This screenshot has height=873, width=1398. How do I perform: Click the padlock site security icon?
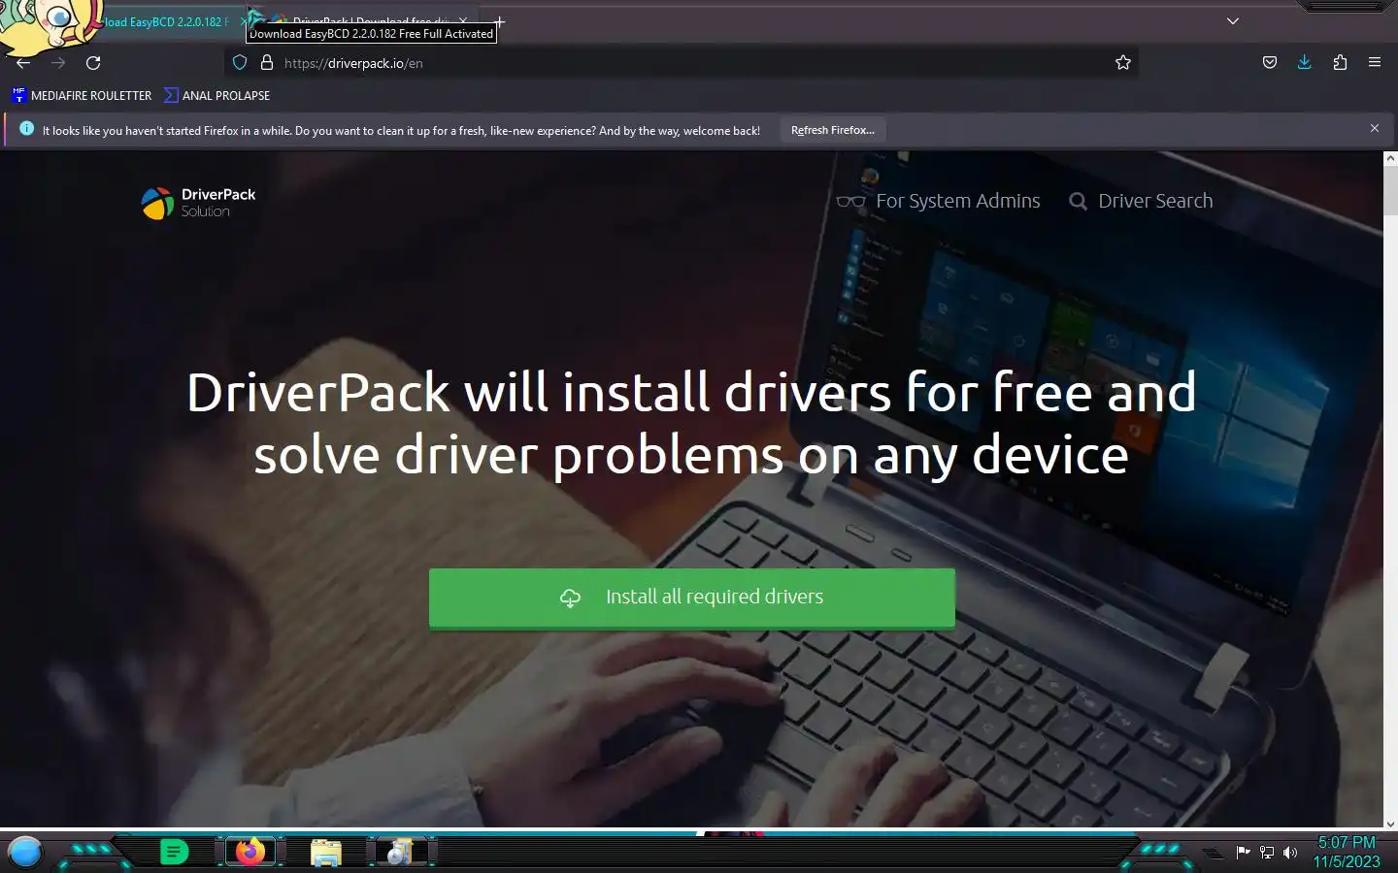267,63
